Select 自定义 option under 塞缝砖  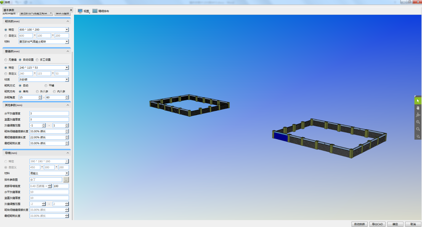(6, 74)
